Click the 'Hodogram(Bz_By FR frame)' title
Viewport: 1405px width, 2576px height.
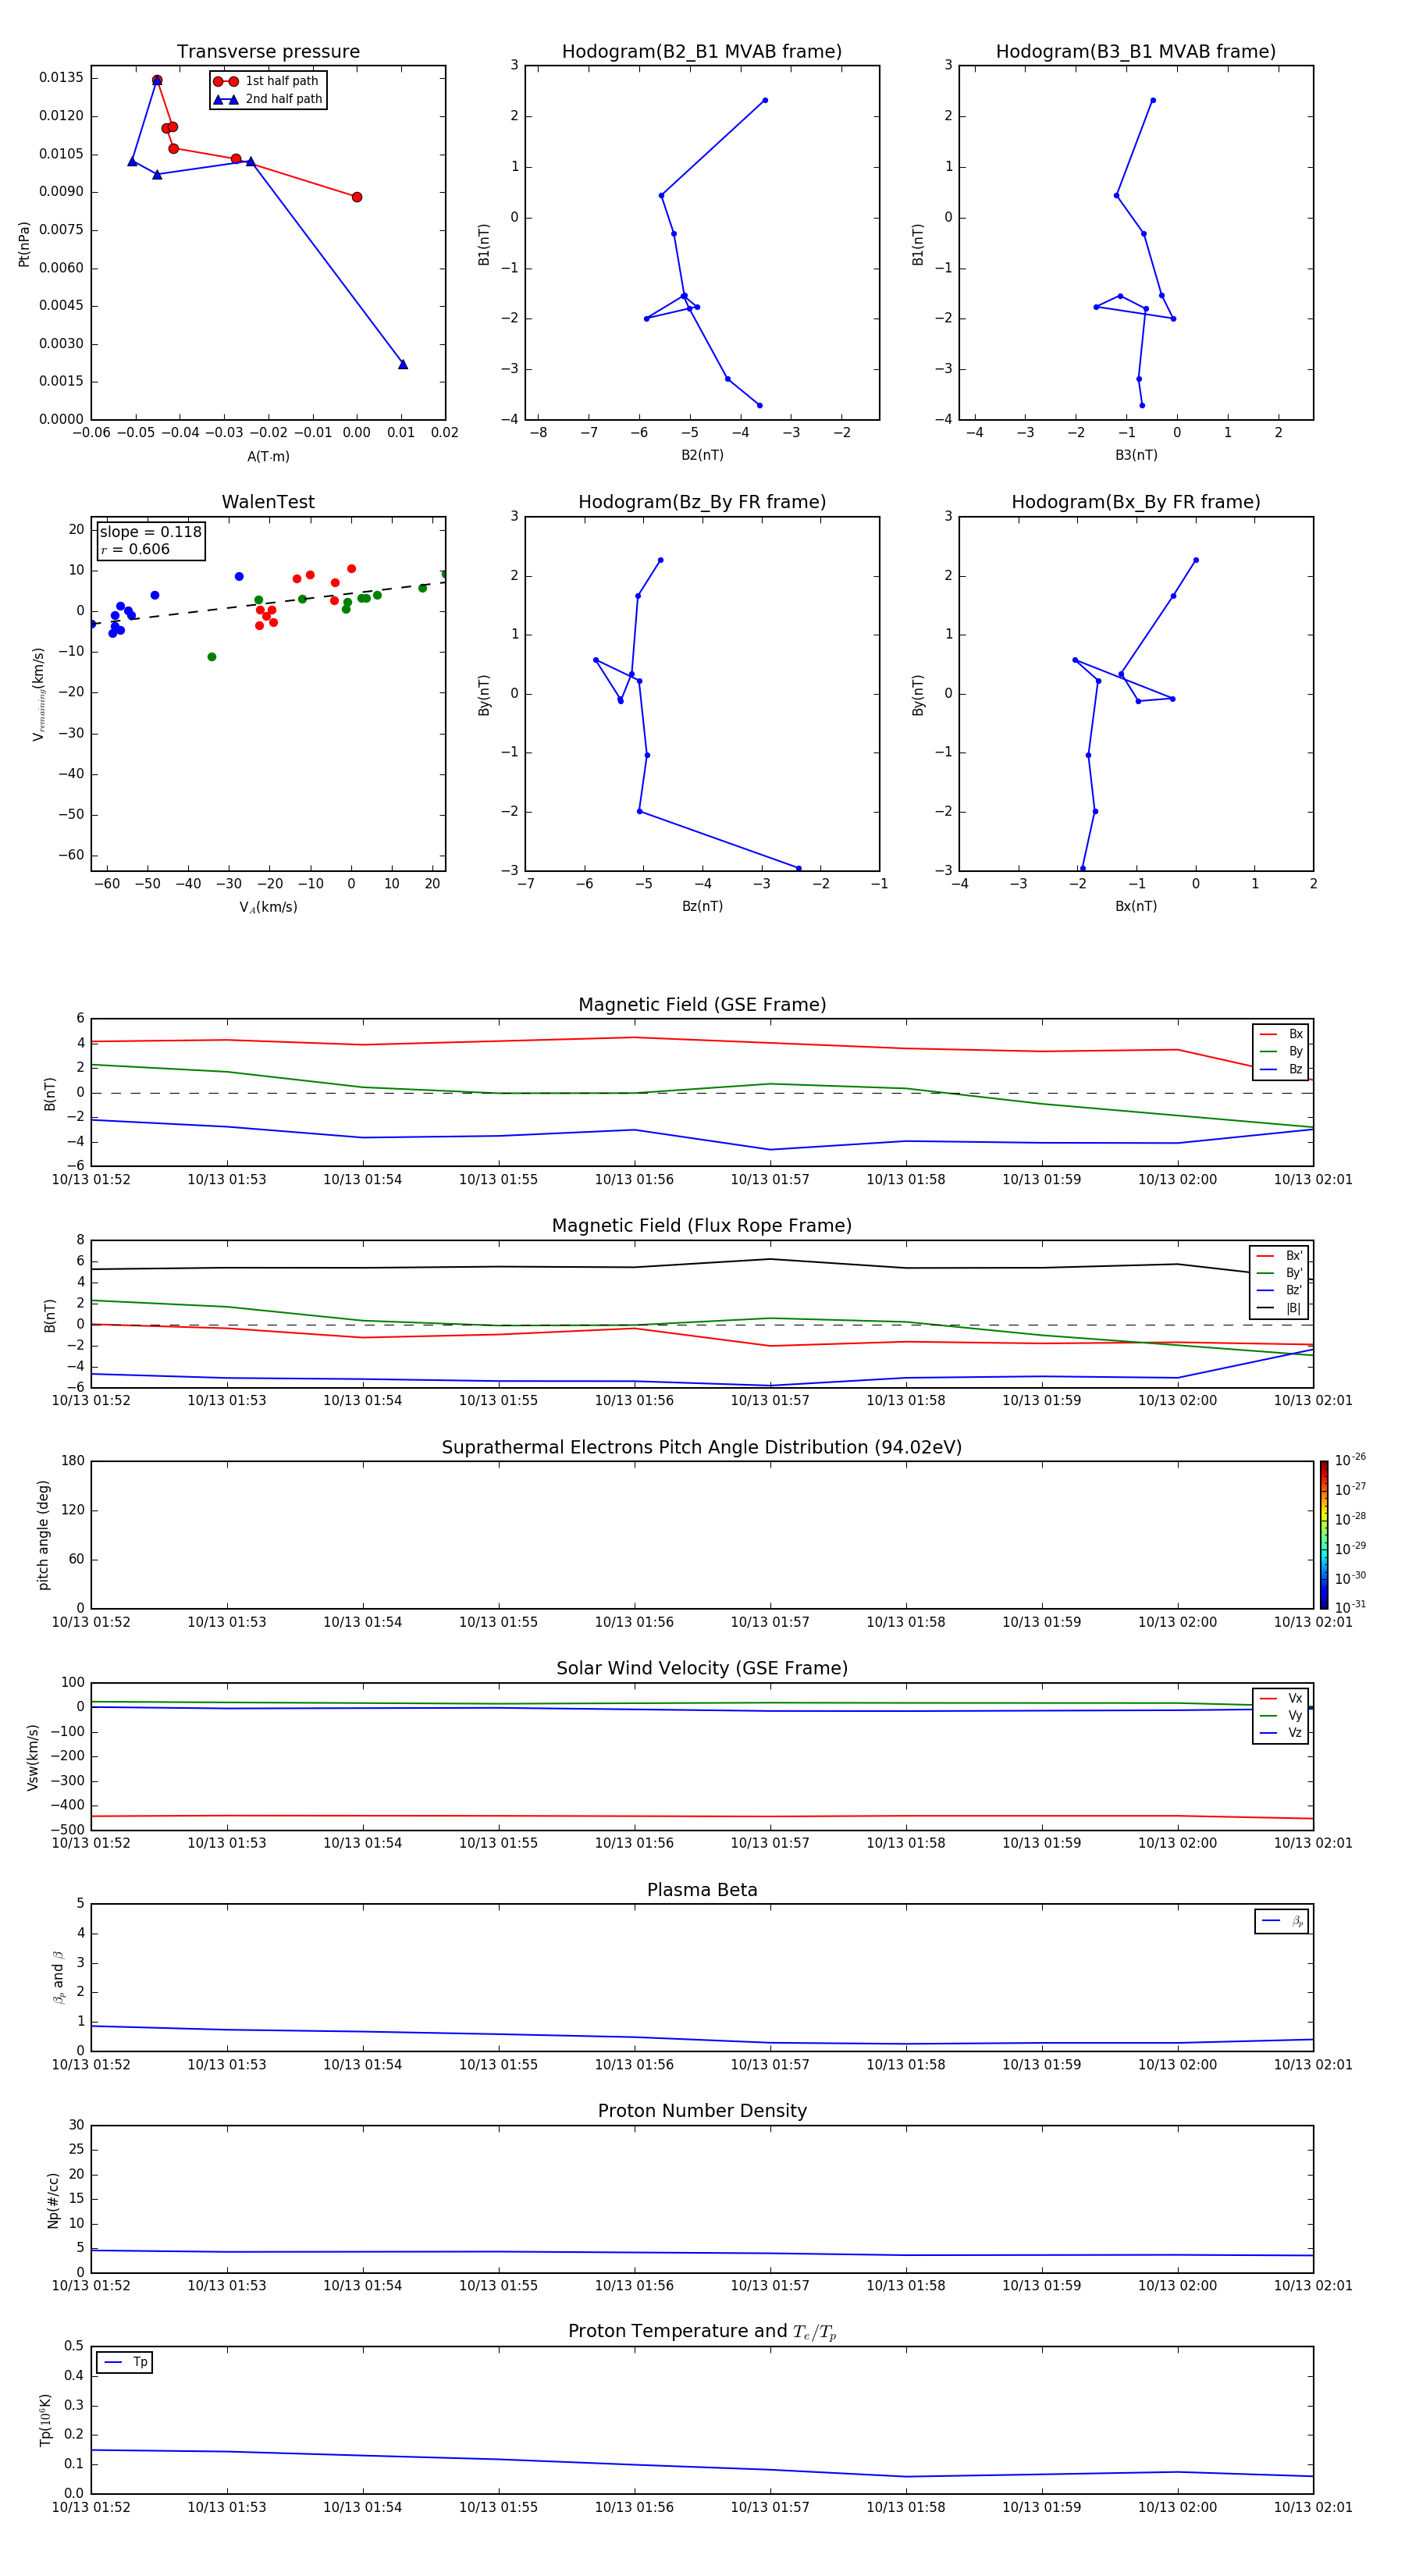(x=702, y=502)
